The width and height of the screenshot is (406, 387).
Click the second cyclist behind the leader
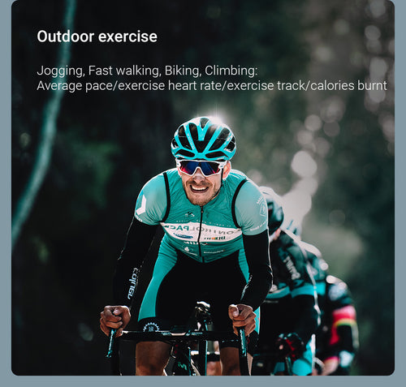click(291, 270)
